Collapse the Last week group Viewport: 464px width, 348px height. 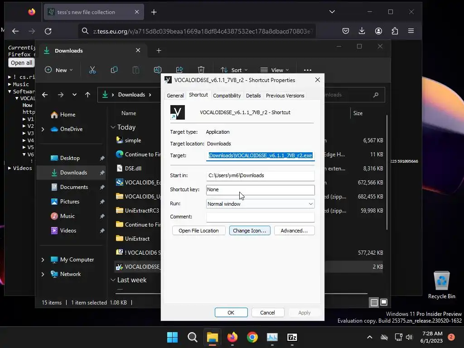(x=113, y=280)
